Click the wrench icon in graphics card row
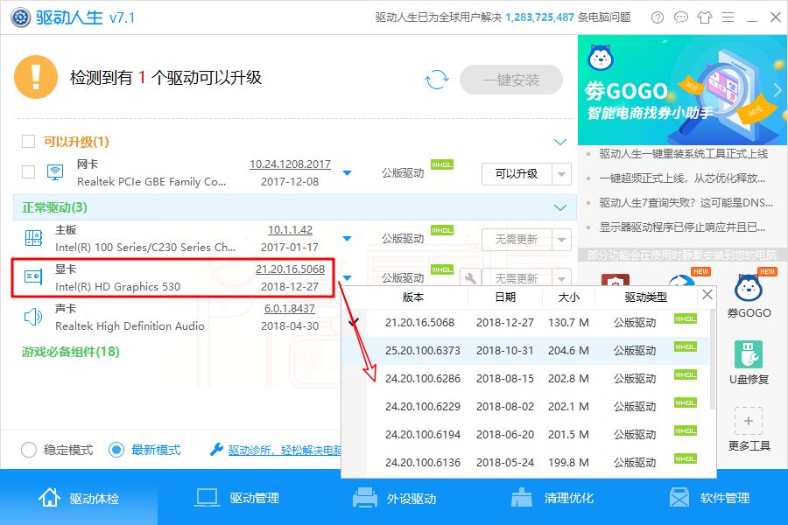788x525 pixels. (x=470, y=278)
